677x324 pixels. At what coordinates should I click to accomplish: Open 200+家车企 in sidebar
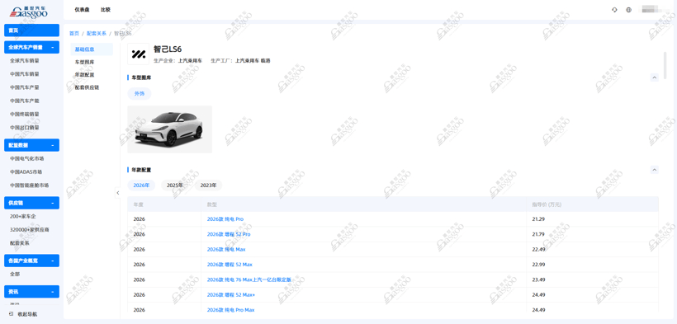click(x=22, y=216)
